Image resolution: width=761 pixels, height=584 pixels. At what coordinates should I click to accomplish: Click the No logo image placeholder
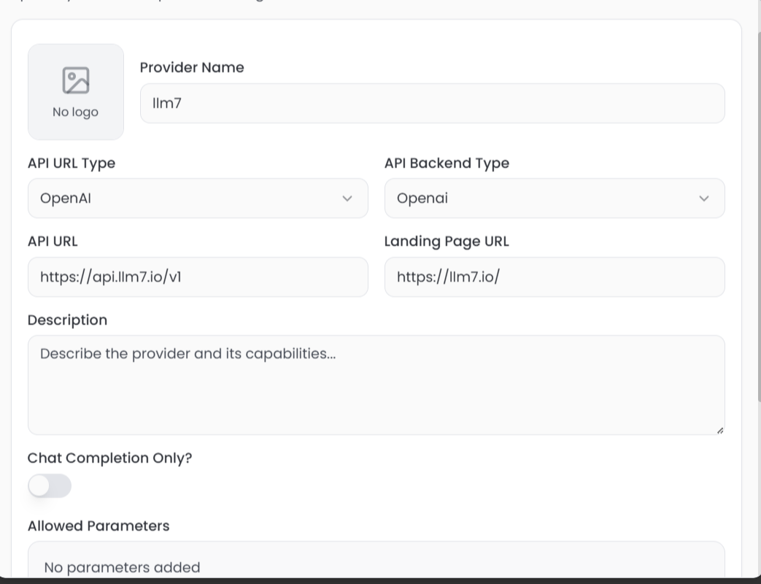tap(76, 92)
